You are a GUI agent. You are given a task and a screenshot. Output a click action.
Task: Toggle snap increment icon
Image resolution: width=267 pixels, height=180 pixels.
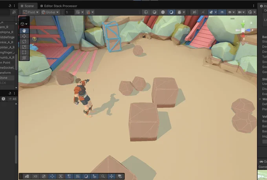(88, 12)
